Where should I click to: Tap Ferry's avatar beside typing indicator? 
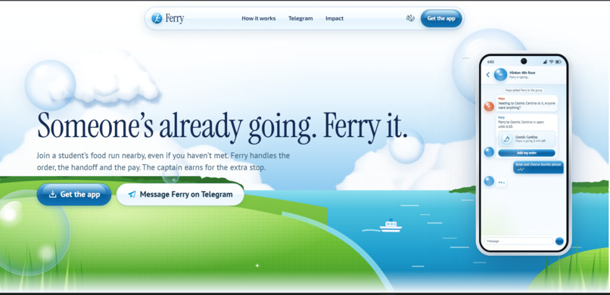[489, 181]
